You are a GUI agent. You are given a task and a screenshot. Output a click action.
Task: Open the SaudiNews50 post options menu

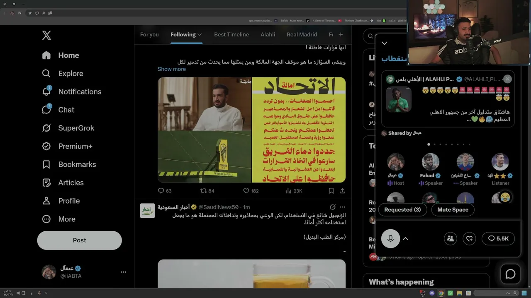[x=342, y=207]
